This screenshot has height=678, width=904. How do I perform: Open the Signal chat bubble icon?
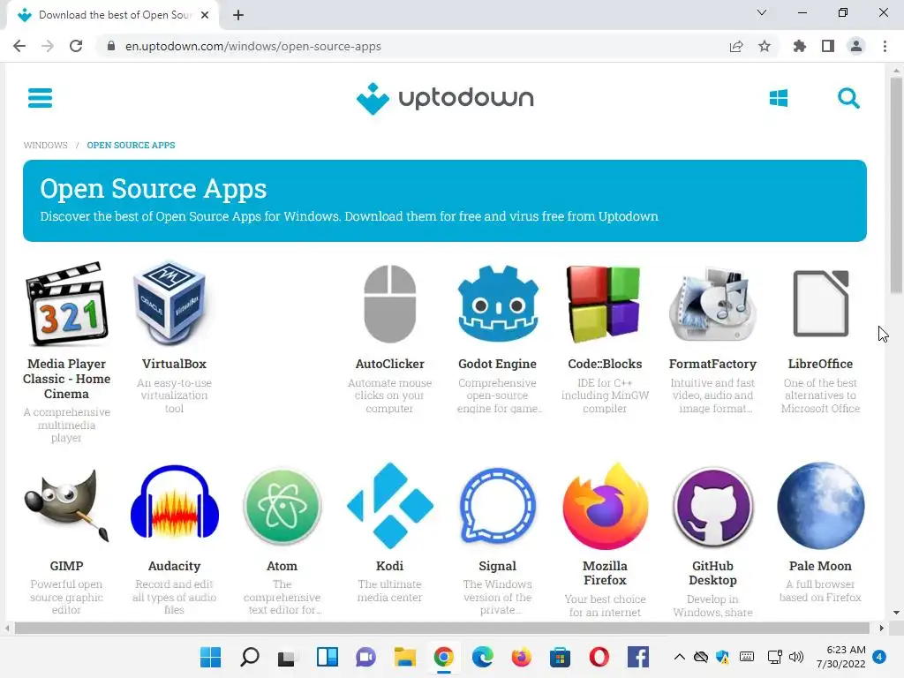(x=498, y=506)
